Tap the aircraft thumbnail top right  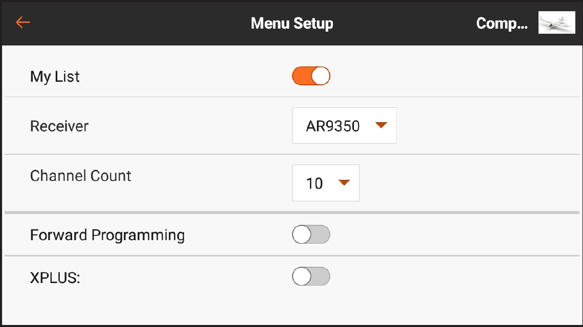[556, 22]
